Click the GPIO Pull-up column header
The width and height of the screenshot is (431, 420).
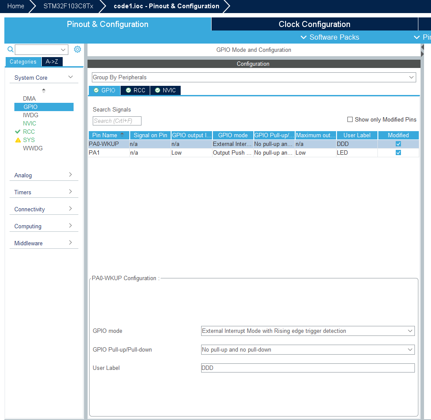tap(274, 135)
